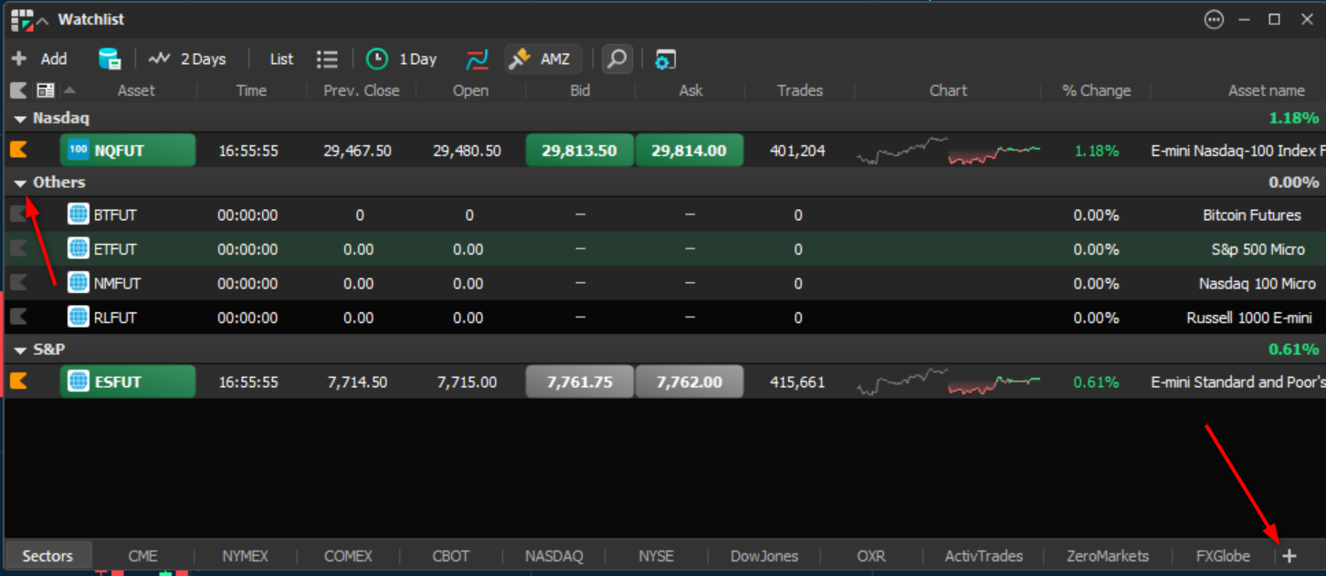Click NQFUT ask price 29,814.00
Image resolution: width=1326 pixels, height=576 pixels.
[689, 151]
